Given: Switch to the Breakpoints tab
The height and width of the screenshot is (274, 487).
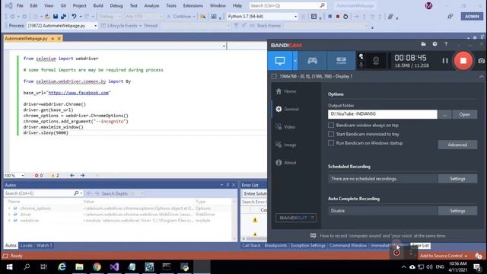Looking at the screenshot, I should (x=275, y=245).
